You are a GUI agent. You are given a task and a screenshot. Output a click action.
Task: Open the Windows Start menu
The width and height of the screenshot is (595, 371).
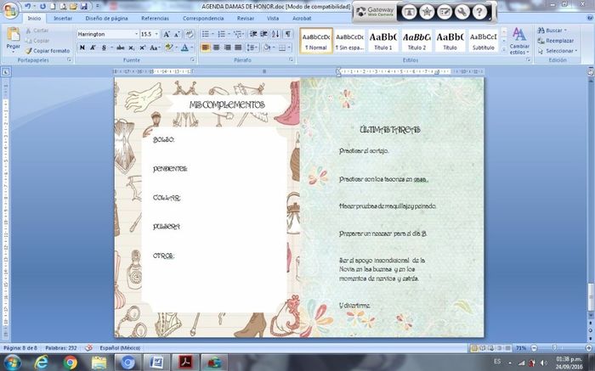[12, 363]
